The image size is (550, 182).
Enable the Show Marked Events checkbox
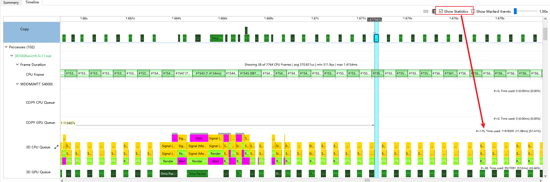[473, 11]
